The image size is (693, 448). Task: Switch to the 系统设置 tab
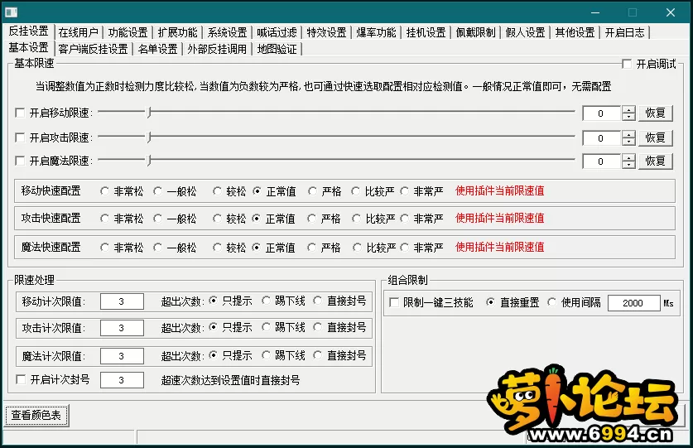point(227,32)
